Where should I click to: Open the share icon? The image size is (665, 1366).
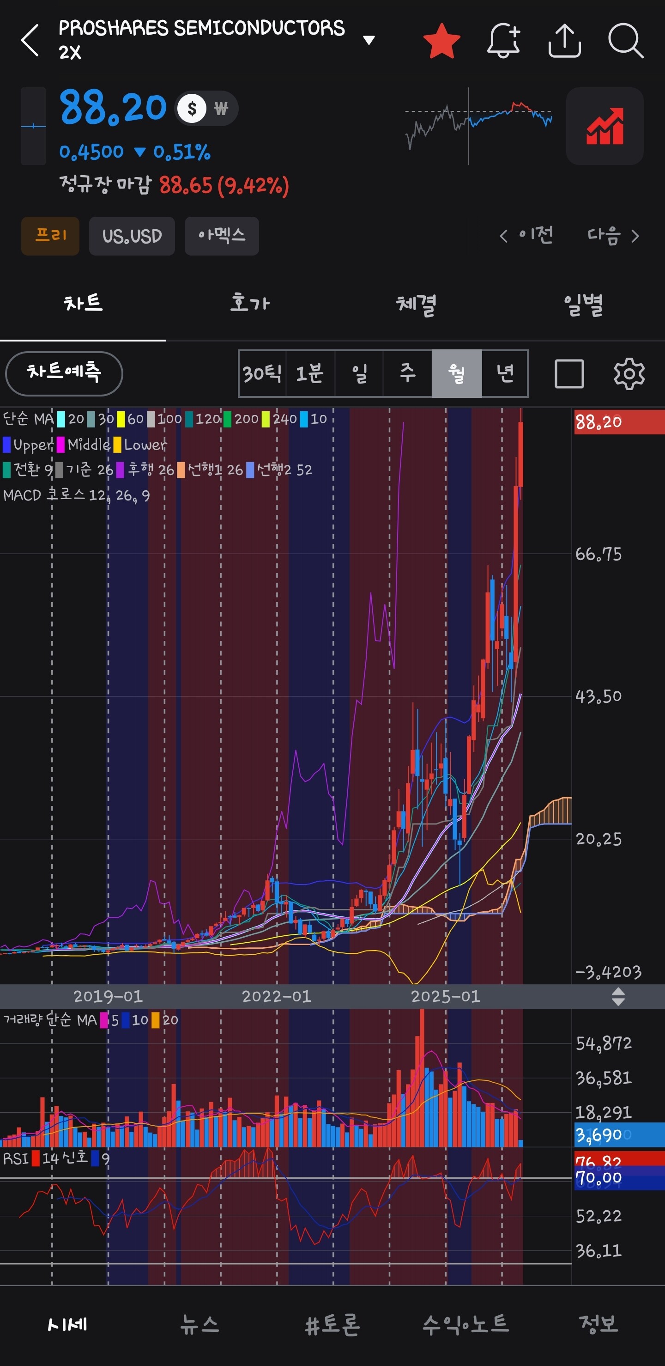[x=564, y=40]
